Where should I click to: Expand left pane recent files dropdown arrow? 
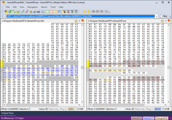(x=79, y=21)
